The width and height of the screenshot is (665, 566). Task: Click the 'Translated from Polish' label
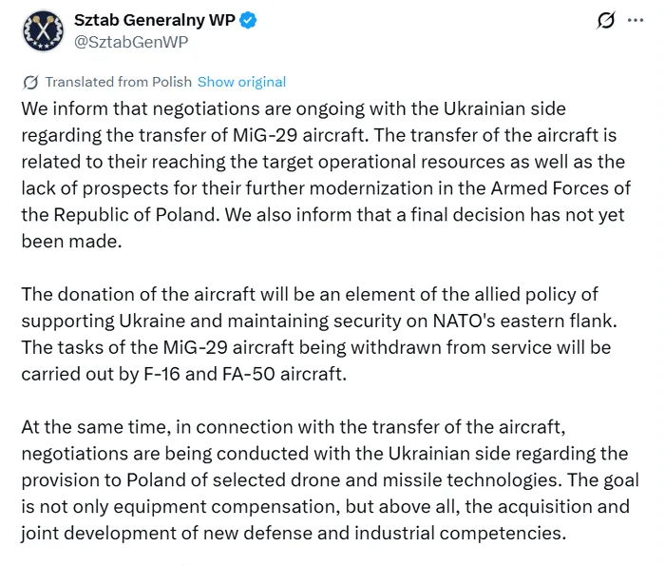click(118, 82)
